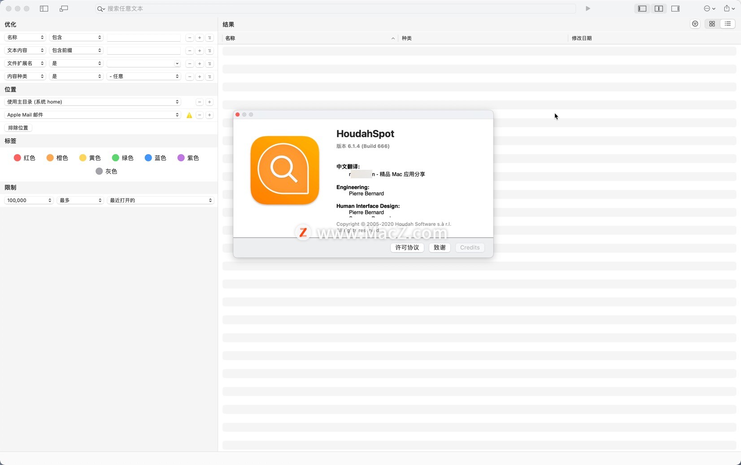This screenshot has width=741, height=465.
Task: Remove the 文本内容 criterion row
Action: (190, 51)
